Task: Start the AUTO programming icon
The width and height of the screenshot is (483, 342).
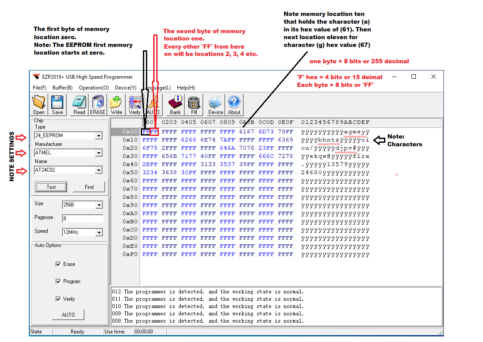Action: pos(153,104)
